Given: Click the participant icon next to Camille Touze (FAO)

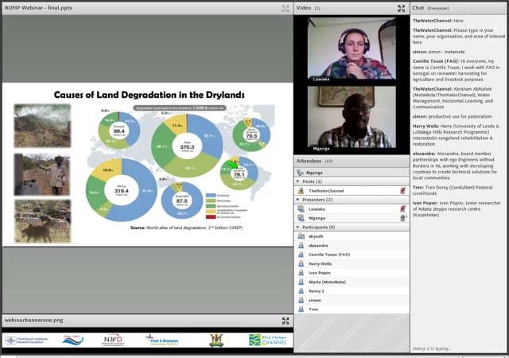Looking at the screenshot, I should (x=301, y=255).
